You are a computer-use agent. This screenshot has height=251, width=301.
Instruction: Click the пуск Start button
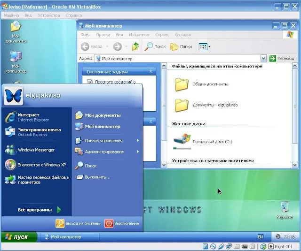(19, 237)
